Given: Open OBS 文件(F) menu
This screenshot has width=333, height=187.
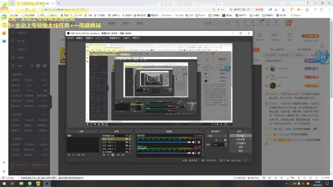Looking at the screenshot, I should coord(70,38).
